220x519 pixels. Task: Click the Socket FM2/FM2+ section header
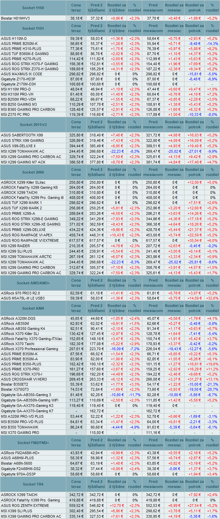(x=33, y=442)
